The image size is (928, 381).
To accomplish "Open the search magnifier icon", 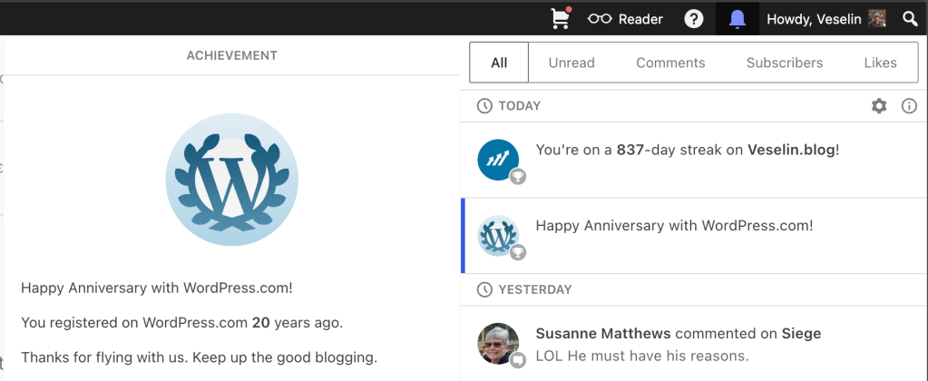I will pos(910,19).
